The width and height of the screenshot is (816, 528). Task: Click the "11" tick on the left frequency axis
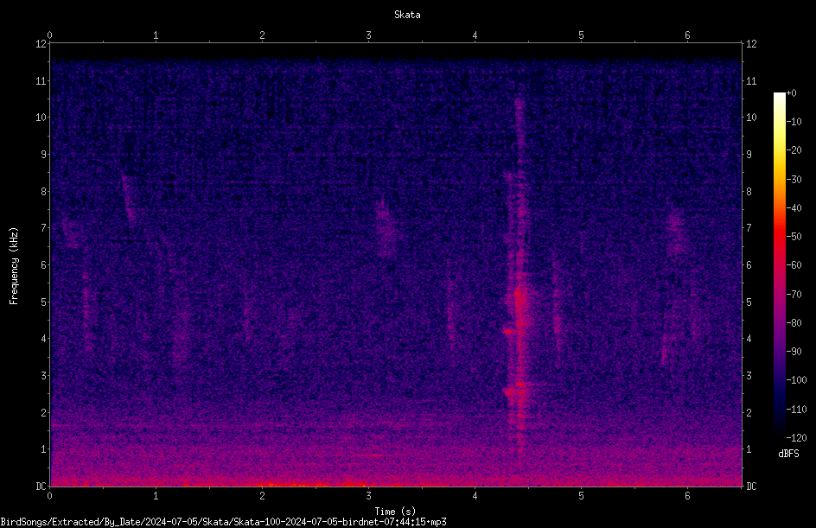(x=41, y=80)
